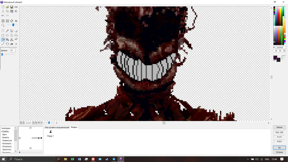This screenshot has width=288, height=162.
Task: Click the hex color code field
Action: tap(280, 47)
